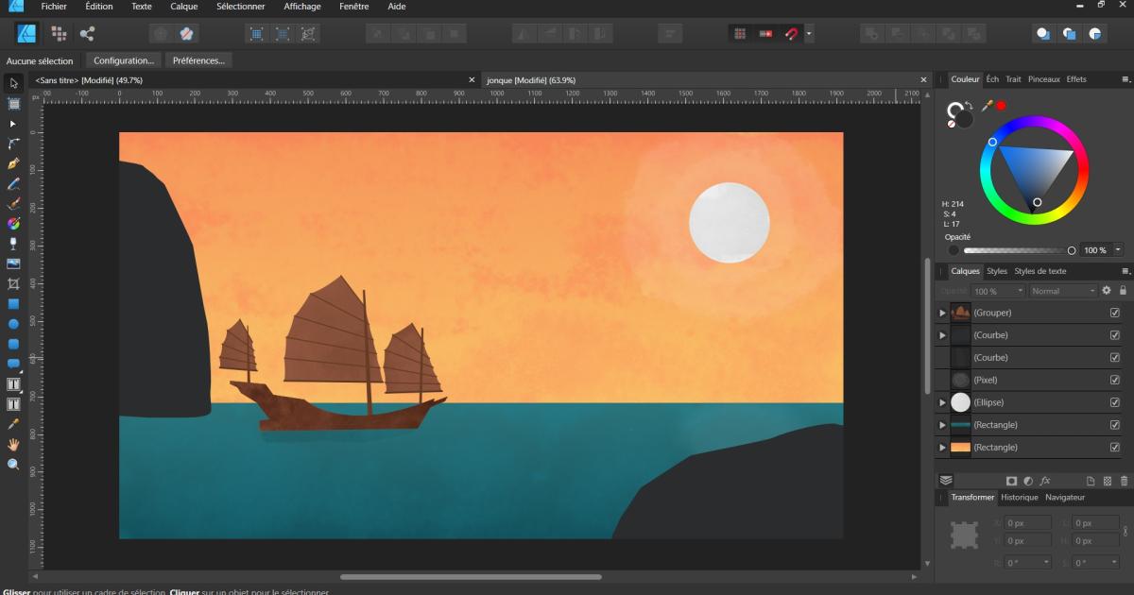Select the Crop tool
1134x595 pixels.
coord(13,283)
